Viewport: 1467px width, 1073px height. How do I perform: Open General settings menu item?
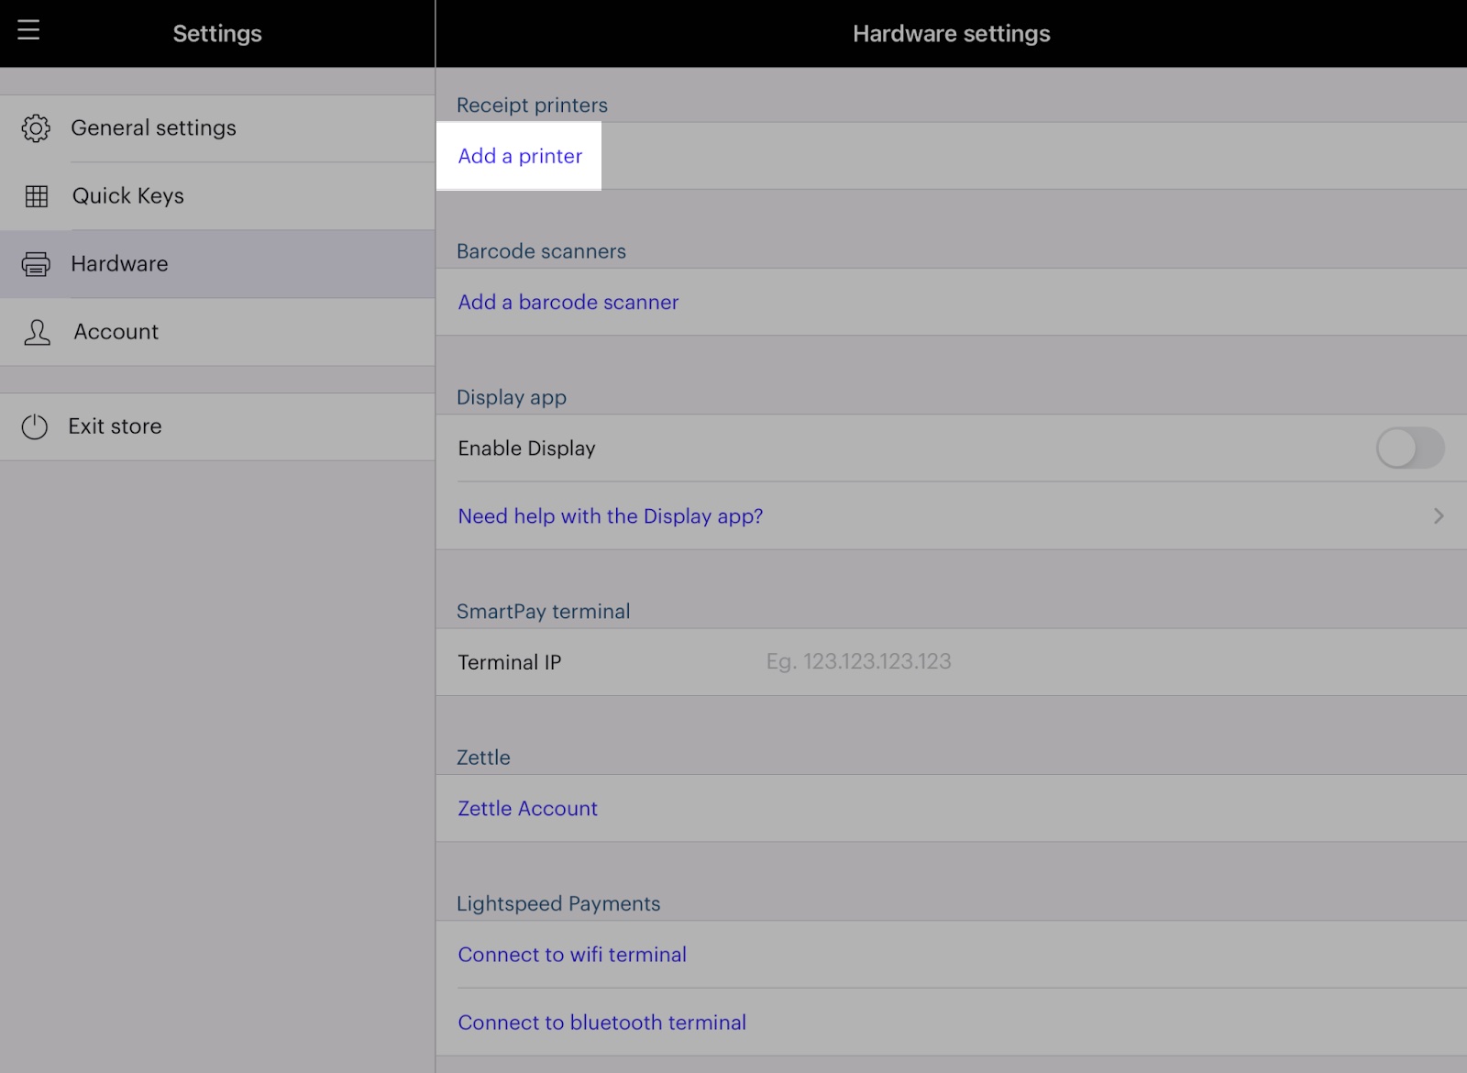point(153,128)
